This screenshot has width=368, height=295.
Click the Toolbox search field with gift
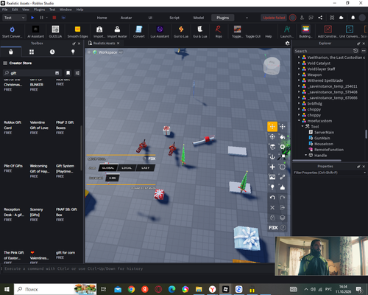coord(32,73)
